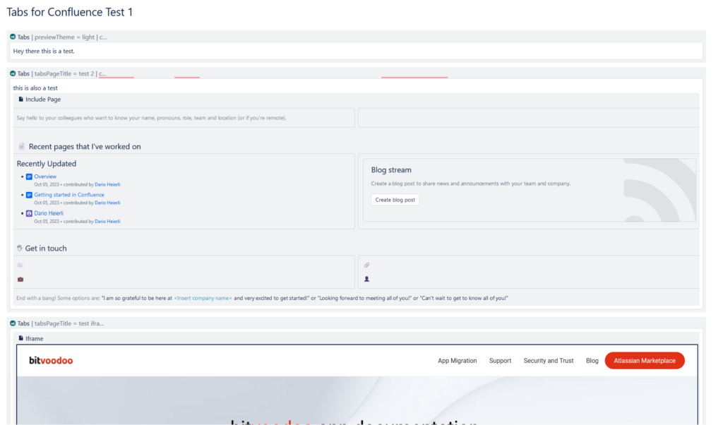The height and width of the screenshot is (425, 723).
Task: Click the Dario Heierli profile page icon
Action: coord(29,213)
